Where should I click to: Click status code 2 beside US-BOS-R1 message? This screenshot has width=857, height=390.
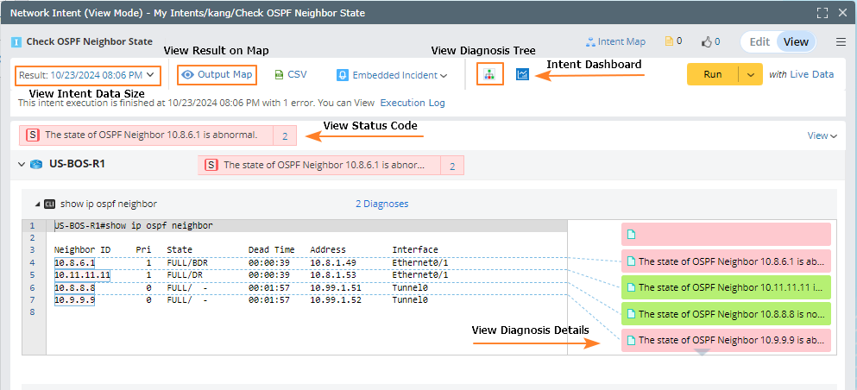point(451,165)
